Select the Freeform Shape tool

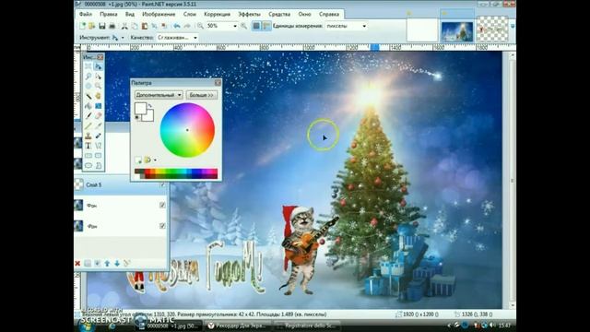click(x=99, y=165)
